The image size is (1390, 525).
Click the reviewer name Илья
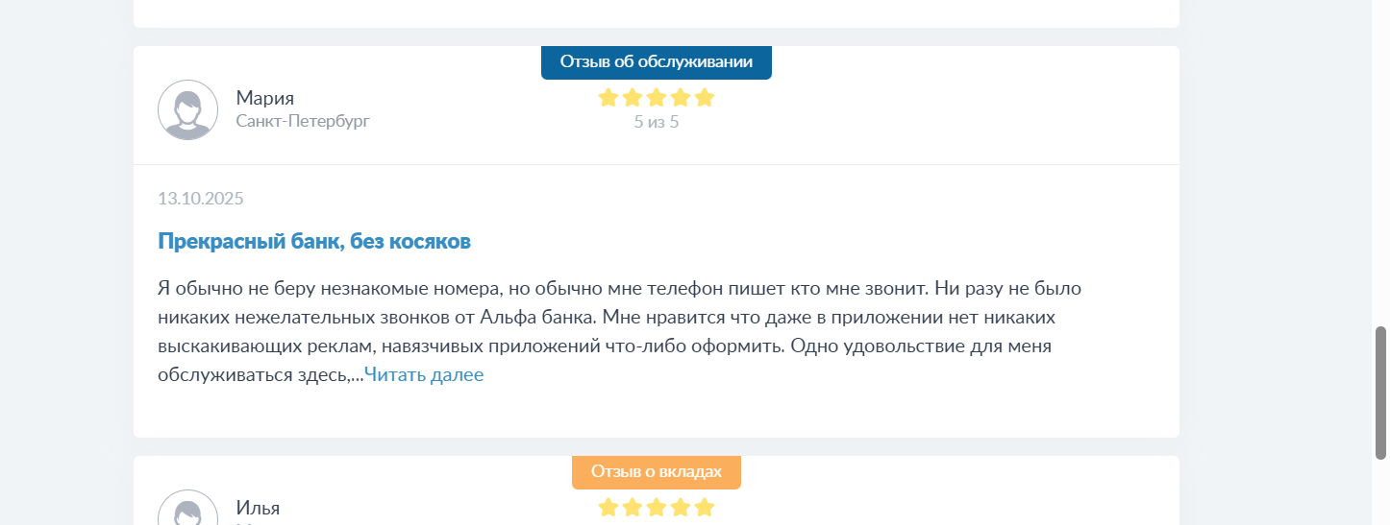pyautogui.click(x=258, y=508)
